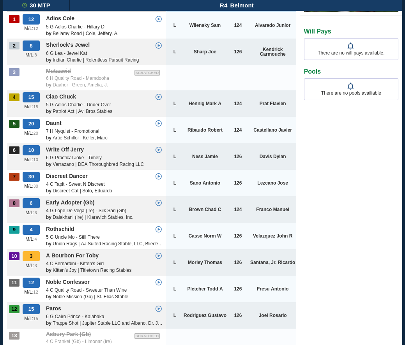Open the Paros horse name link
Viewport: 405px width, 345px height.
(53, 309)
